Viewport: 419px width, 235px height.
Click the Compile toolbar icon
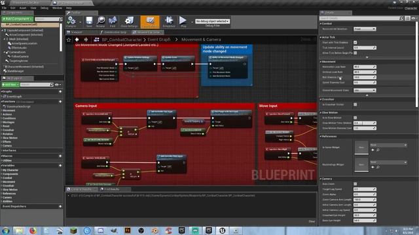coord(71,21)
